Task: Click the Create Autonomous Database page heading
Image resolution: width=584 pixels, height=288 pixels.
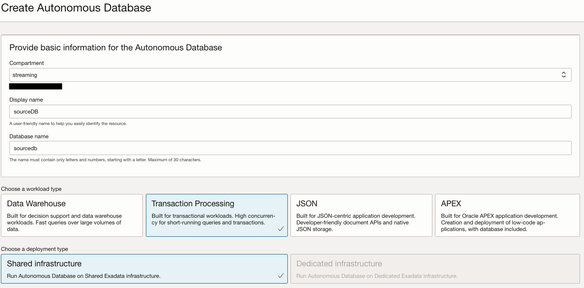Action: coord(76,8)
